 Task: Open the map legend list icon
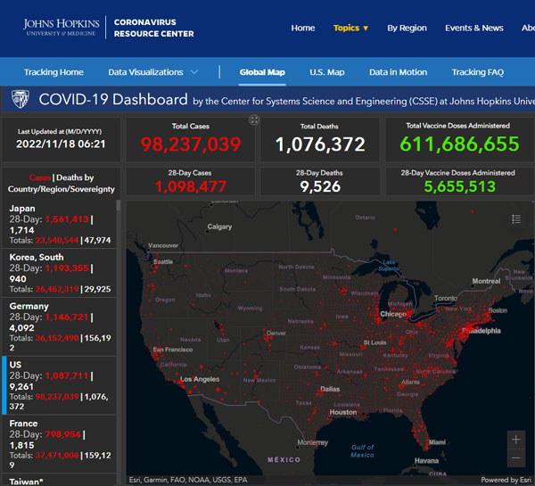click(516, 218)
